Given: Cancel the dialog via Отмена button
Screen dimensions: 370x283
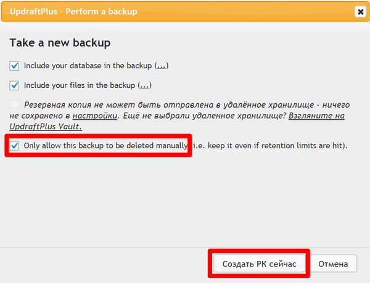Looking at the screenshot, I should coord(333,264).
